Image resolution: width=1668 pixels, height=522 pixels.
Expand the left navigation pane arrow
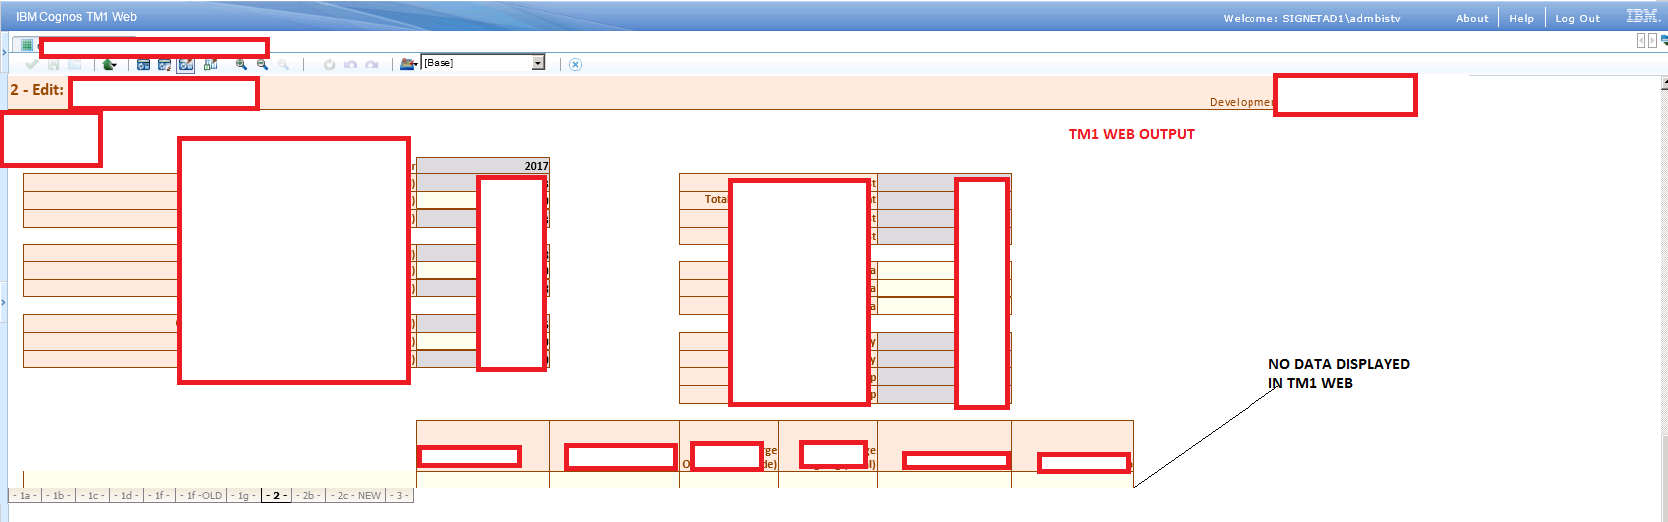coord(3,52)
